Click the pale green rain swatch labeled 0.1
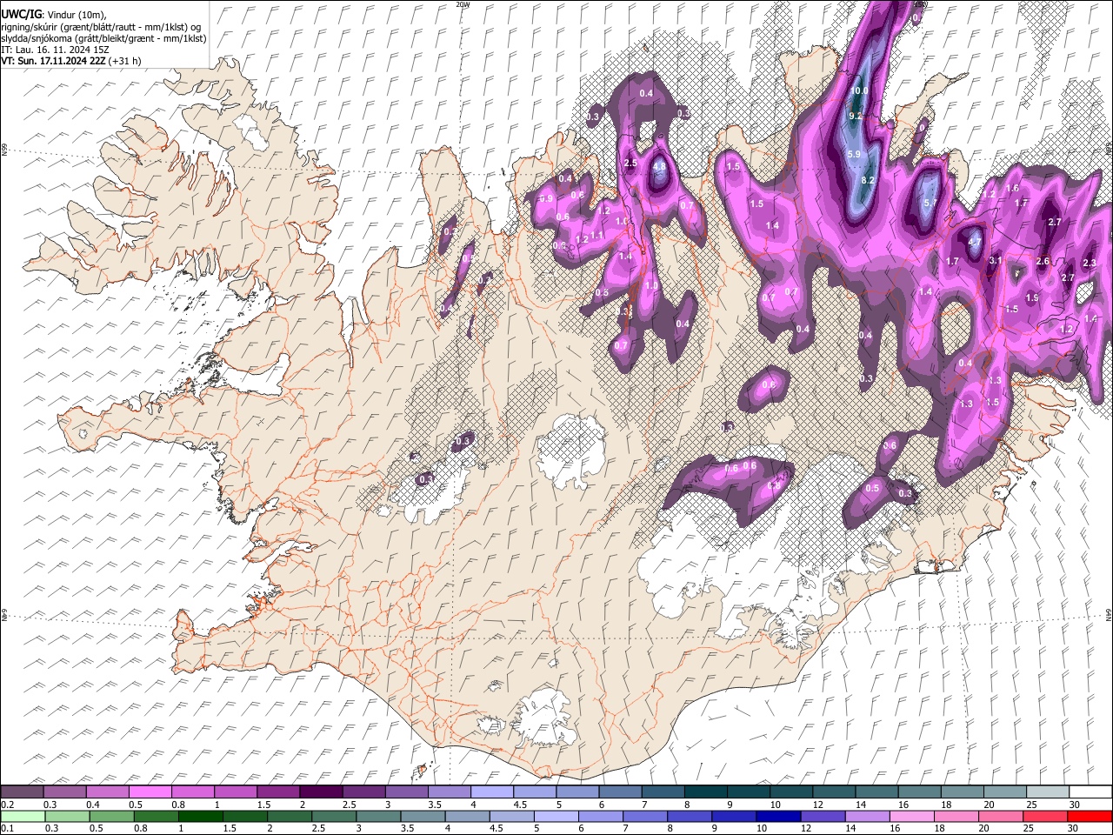 pos(22,817)
